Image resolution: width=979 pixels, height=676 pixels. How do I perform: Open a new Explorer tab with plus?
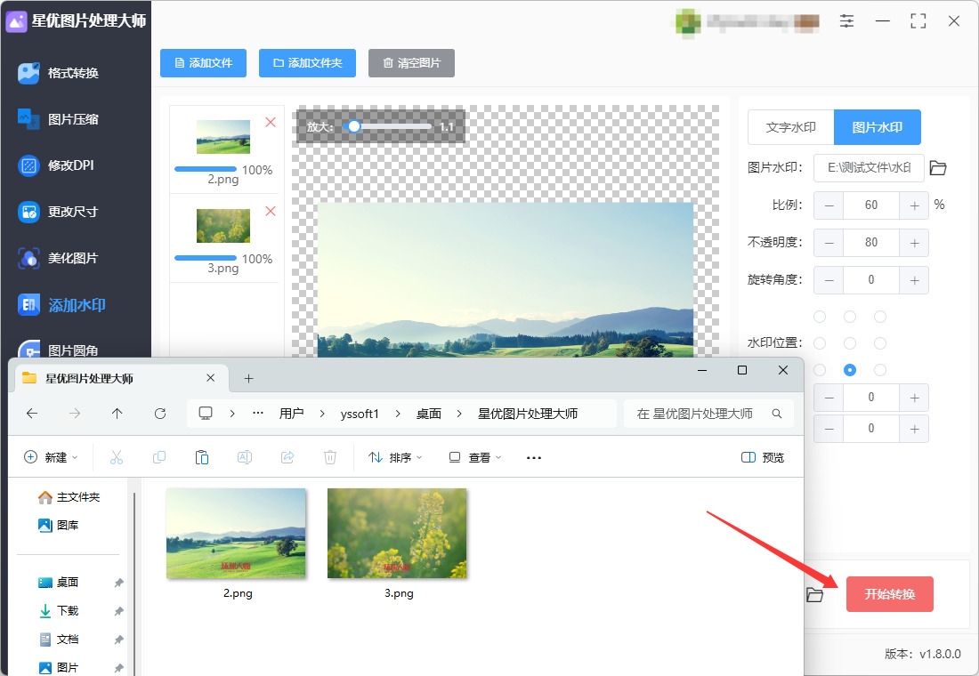(248, 378)
